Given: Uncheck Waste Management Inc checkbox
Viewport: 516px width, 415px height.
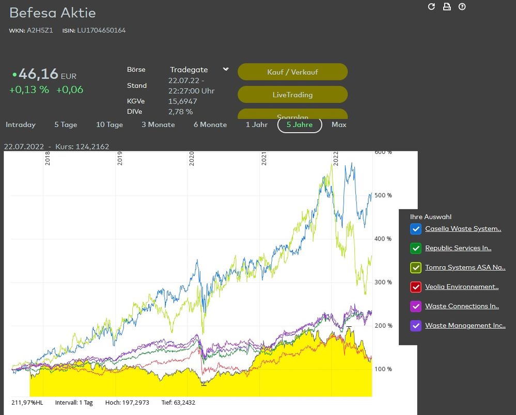Looking at the screenshot, I should coord(416,326).
